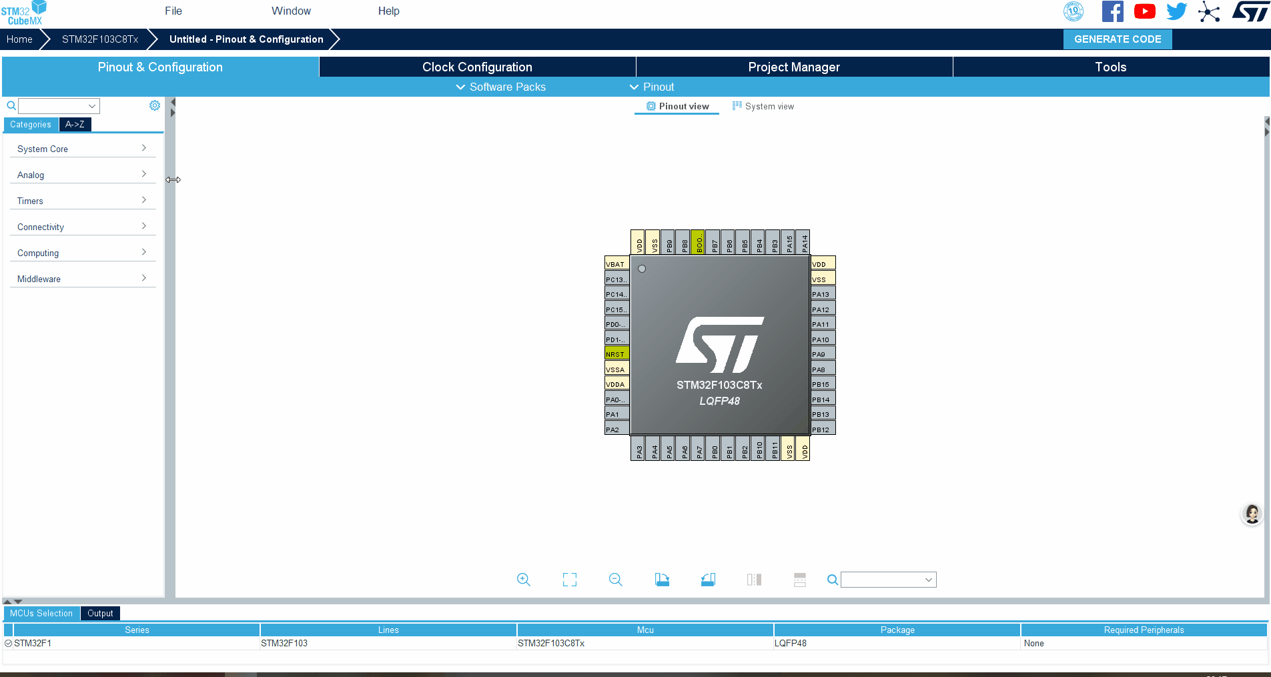1271x677 pixels.
Task: Switch to Tools tab
Action: pos(1111,67)
